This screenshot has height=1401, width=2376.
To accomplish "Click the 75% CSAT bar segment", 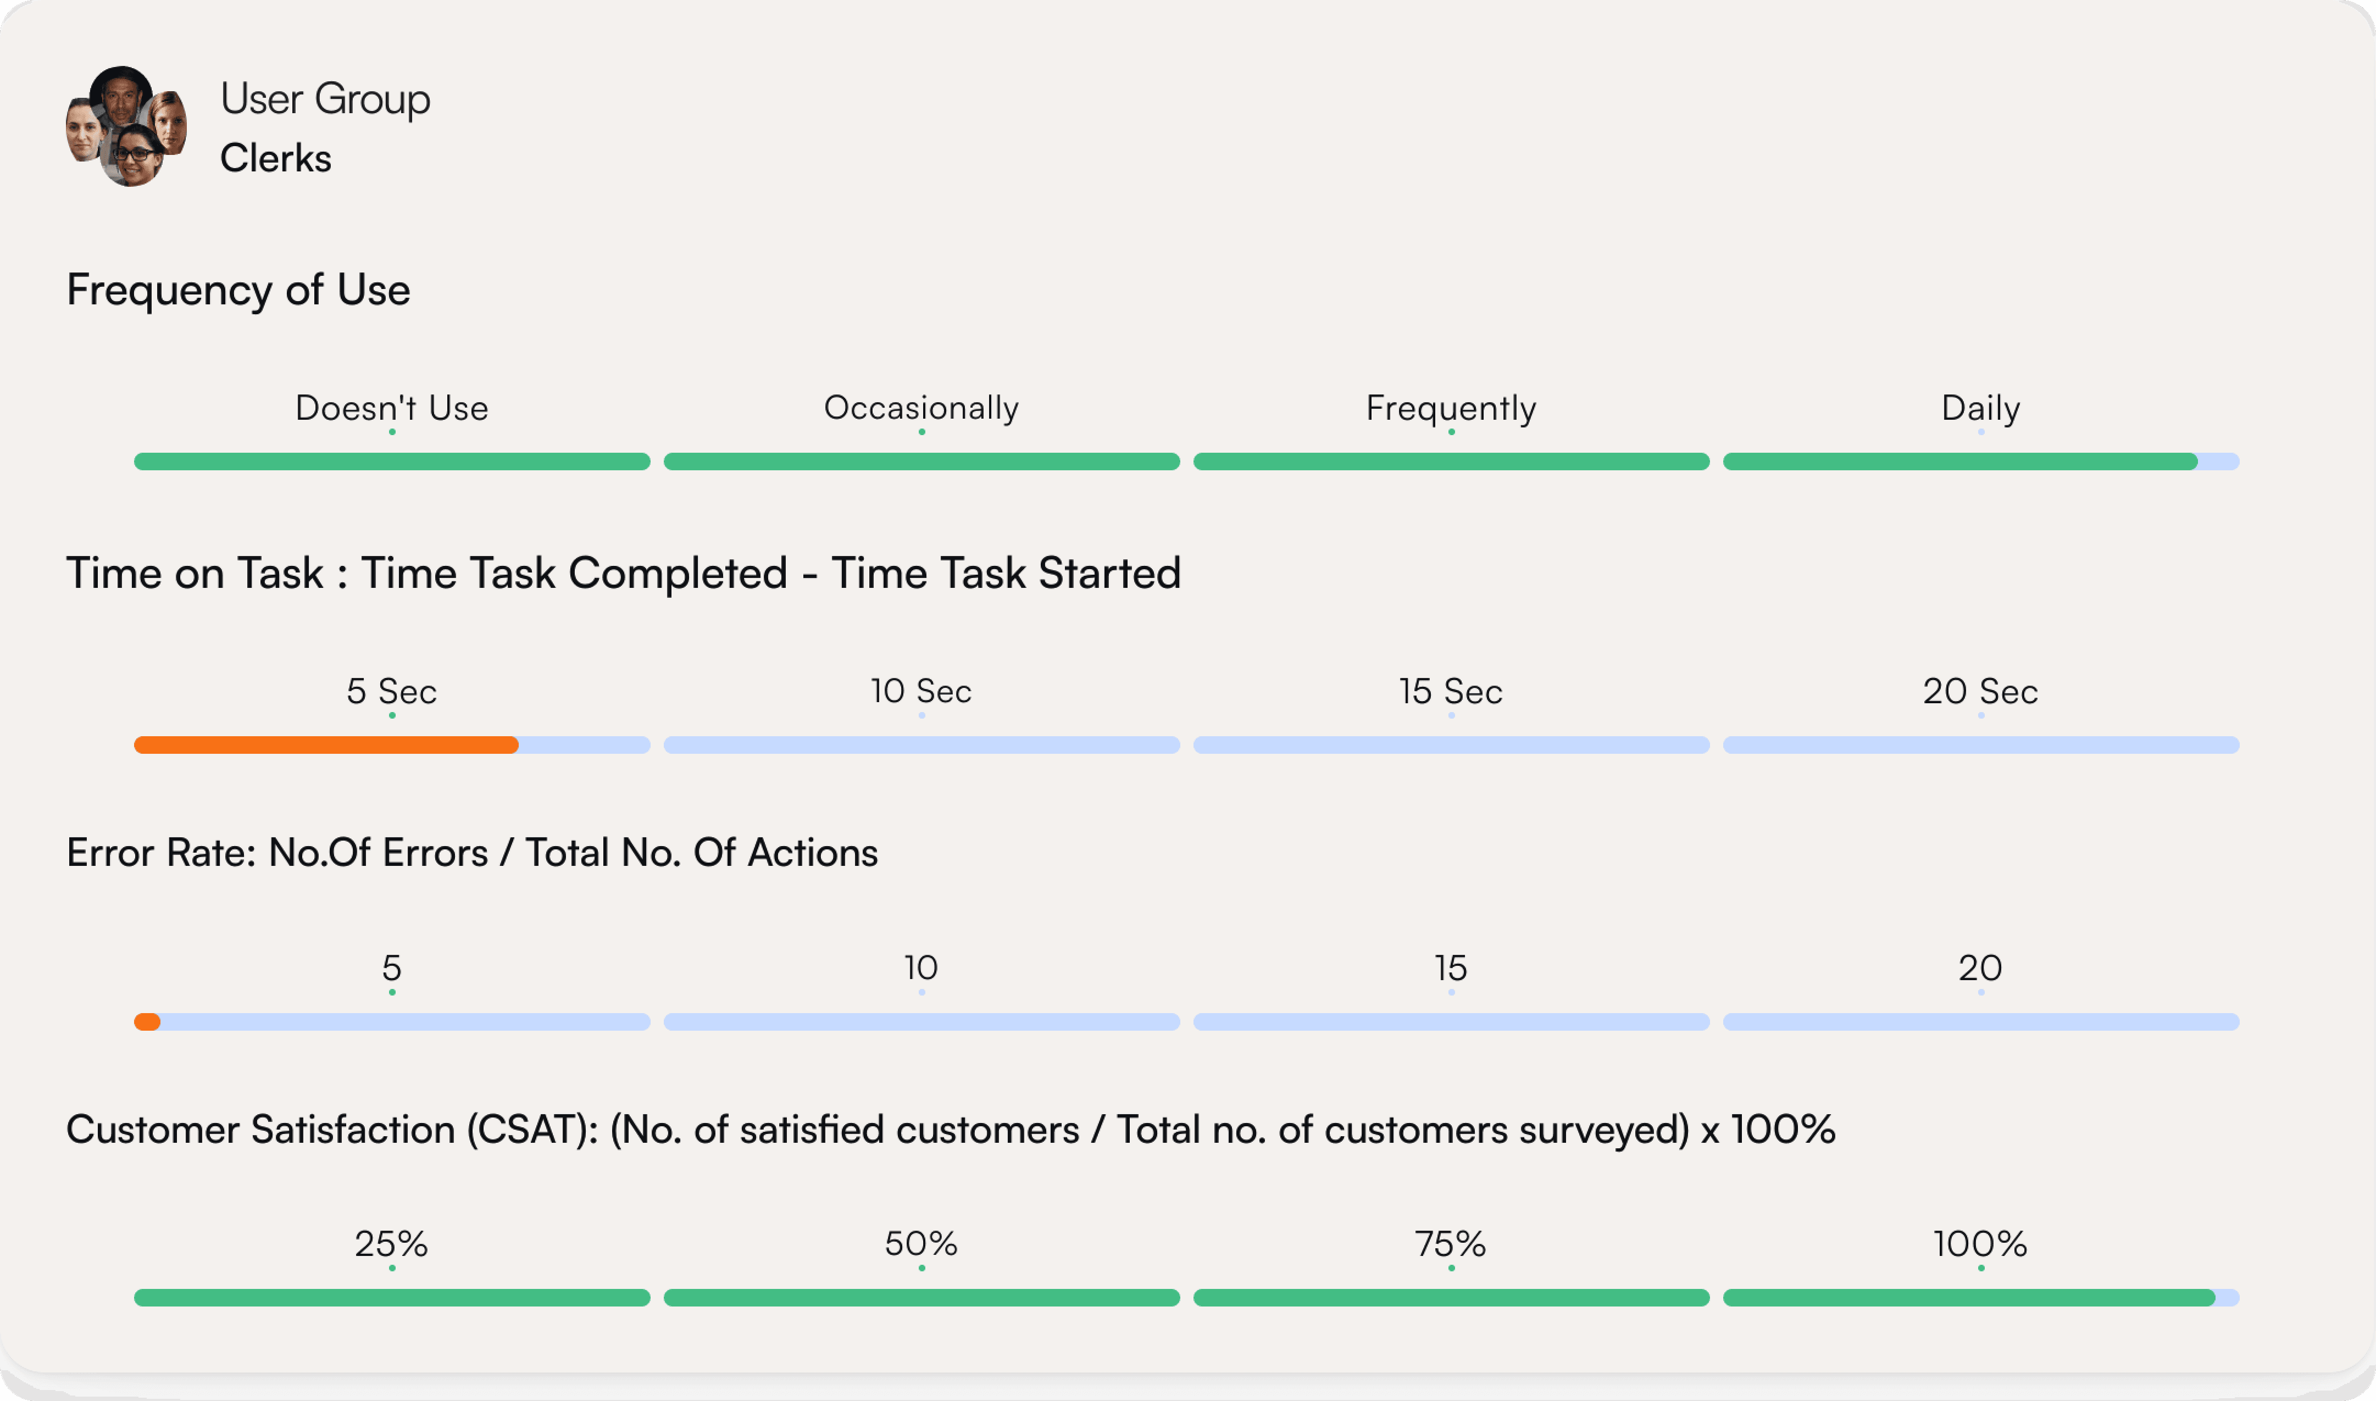I will click(1451, 1298).
